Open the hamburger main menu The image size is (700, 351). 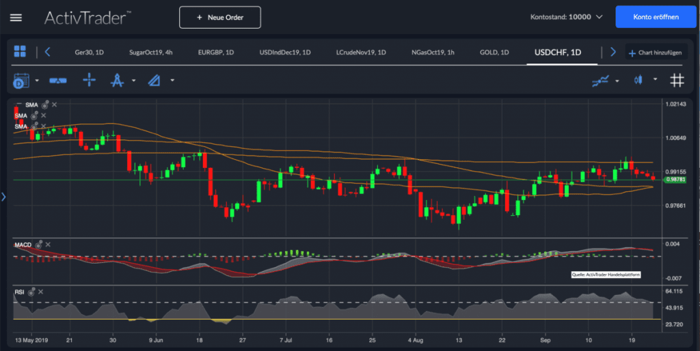(x=16, y=17)
